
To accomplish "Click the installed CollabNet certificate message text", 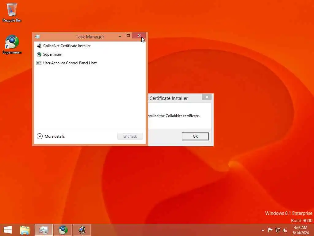I will click(x=174, y=116).
